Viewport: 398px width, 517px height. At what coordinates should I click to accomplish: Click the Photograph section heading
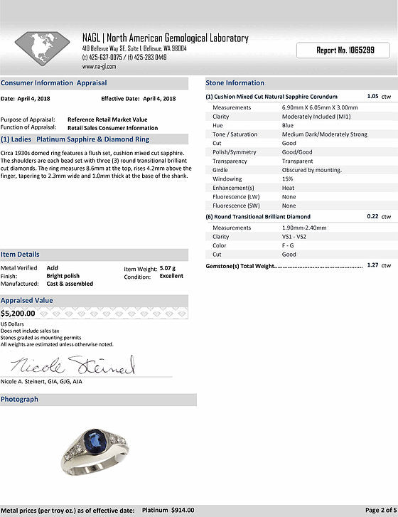coord(19,399)
